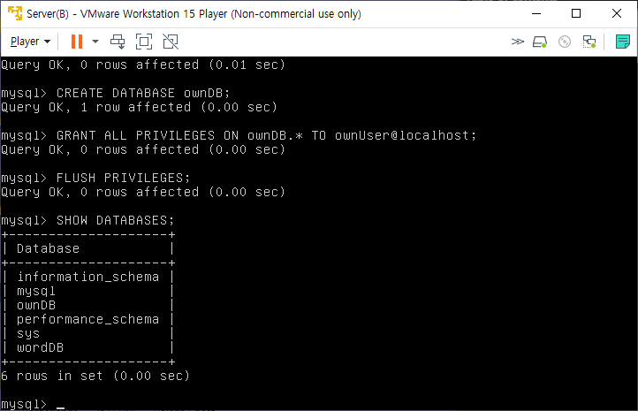
Task: Open the network adapter device icon
Action: click(x=589, y=42)
